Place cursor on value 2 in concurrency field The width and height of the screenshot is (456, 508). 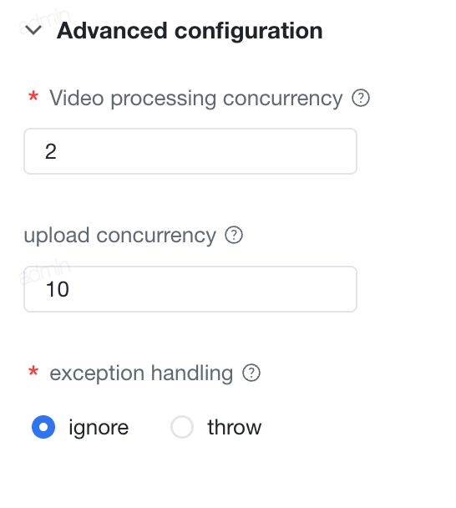51,151
